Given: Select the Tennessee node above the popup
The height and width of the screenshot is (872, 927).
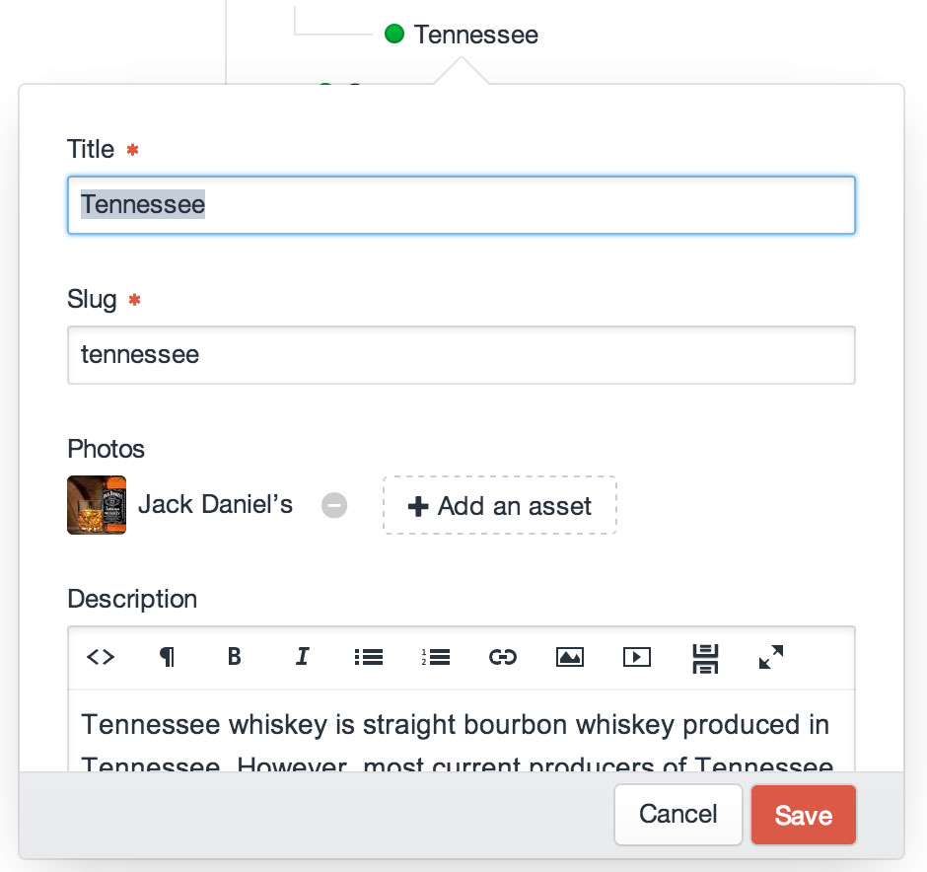Looking at the screenshot, I should [475, 34].
